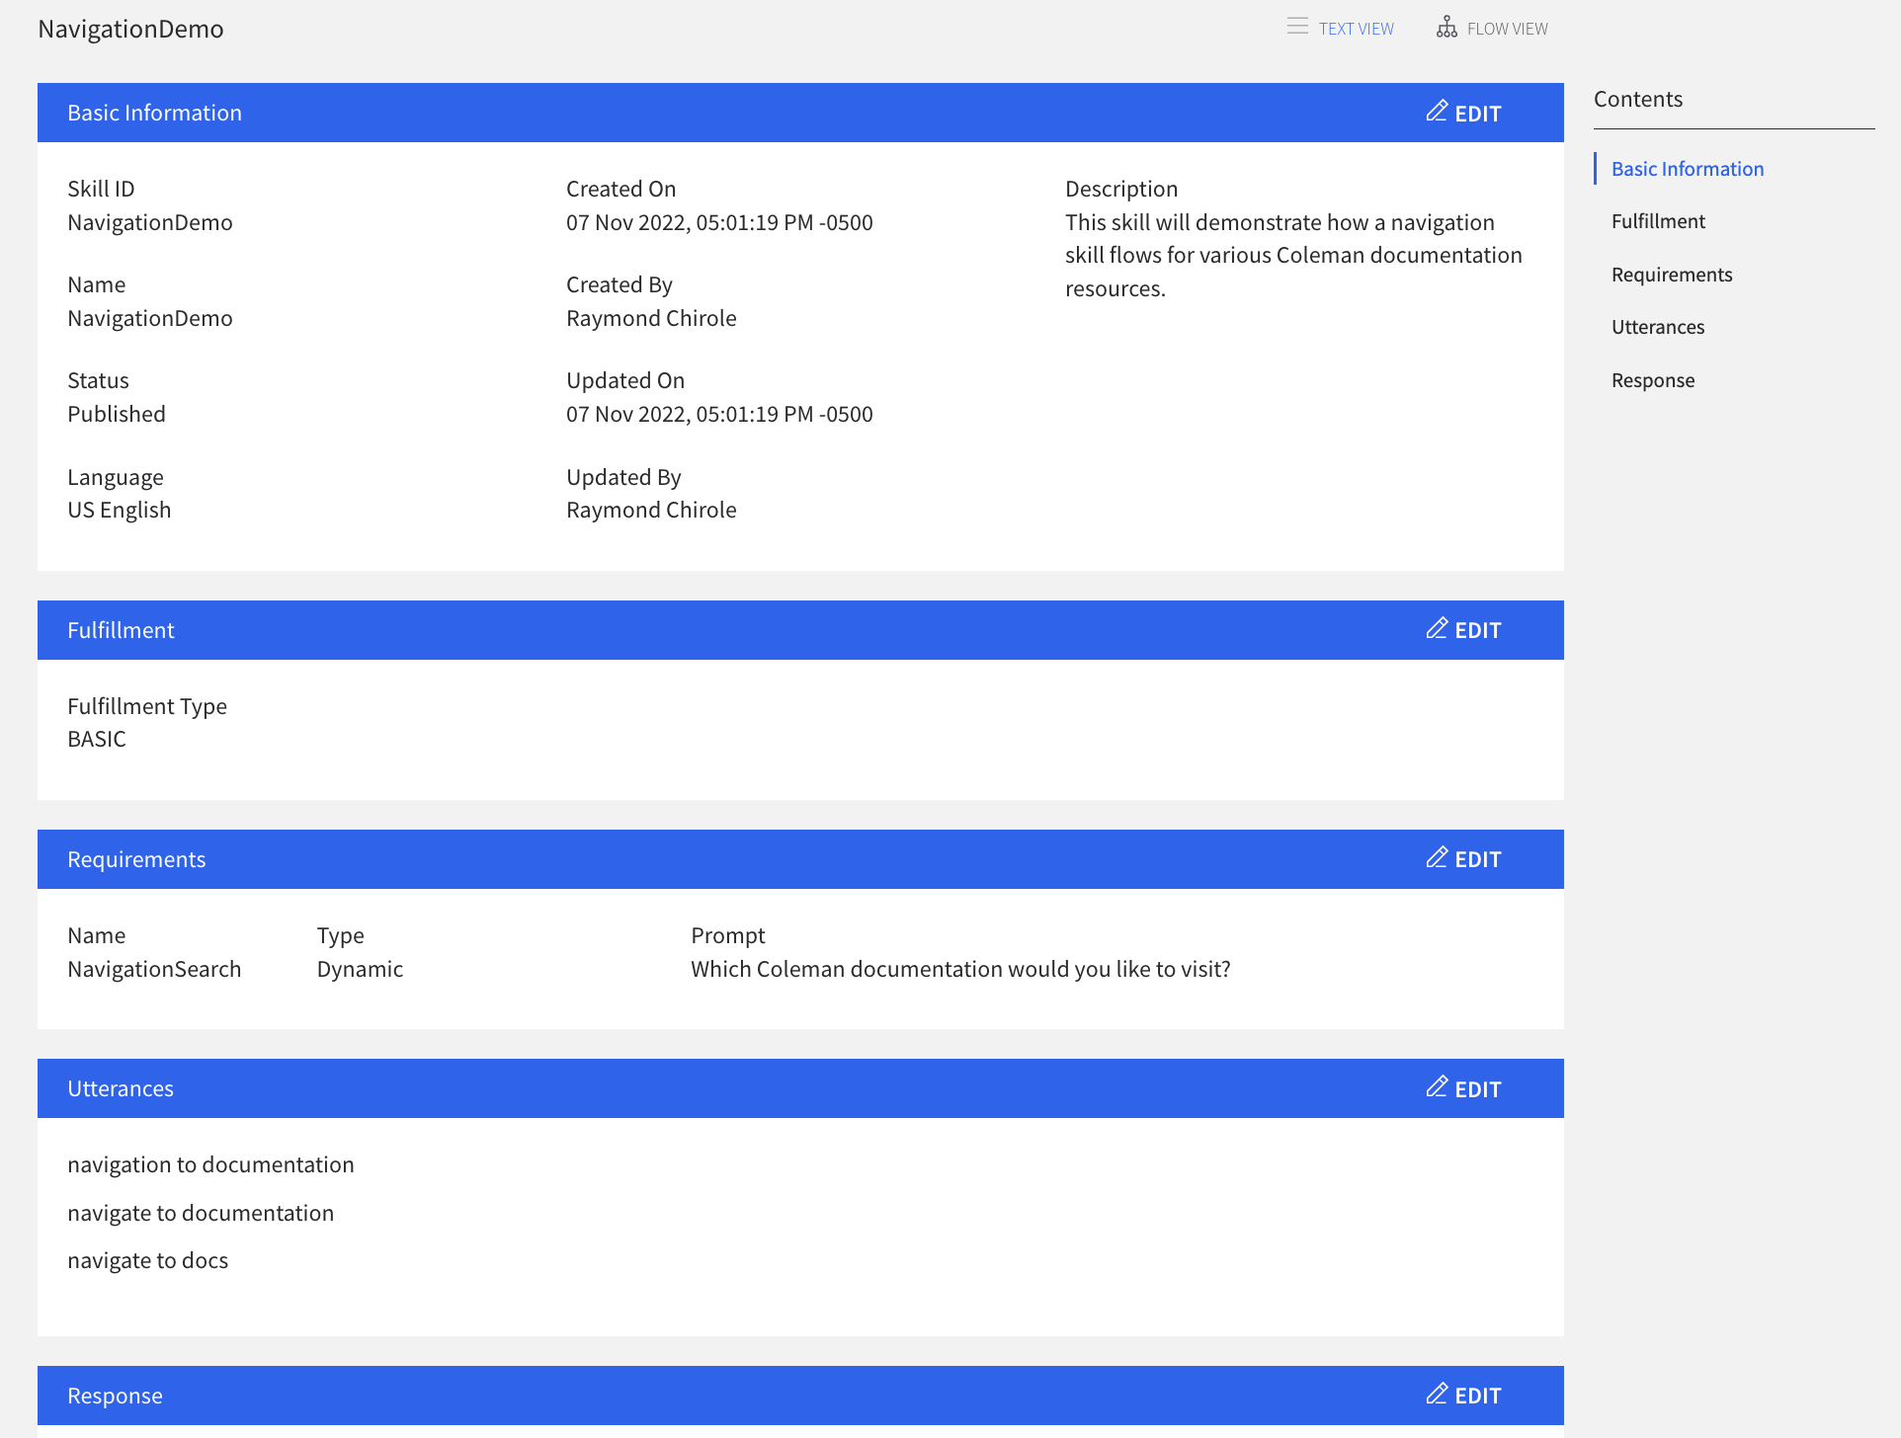The image size is (1901, 1438).
Task: Go to Utterances in Contents sidebar
Action: [1657, 327]
